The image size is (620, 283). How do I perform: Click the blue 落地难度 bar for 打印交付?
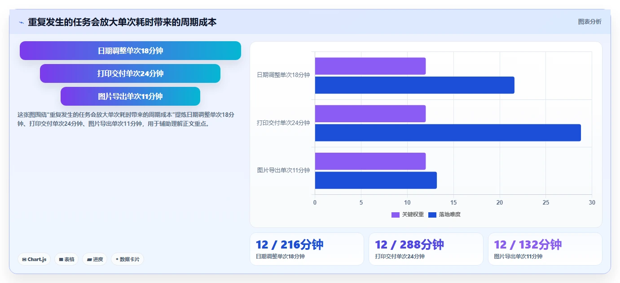(448, 133)
